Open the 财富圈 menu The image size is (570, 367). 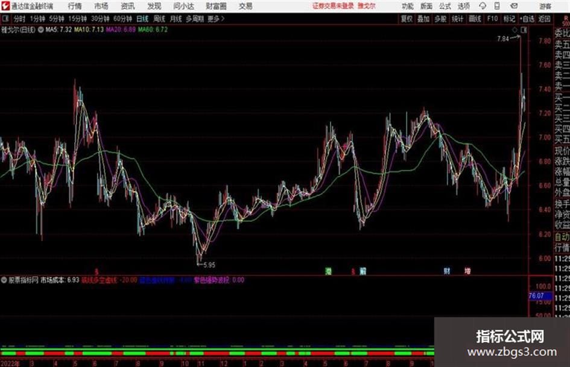pos(216,6)
